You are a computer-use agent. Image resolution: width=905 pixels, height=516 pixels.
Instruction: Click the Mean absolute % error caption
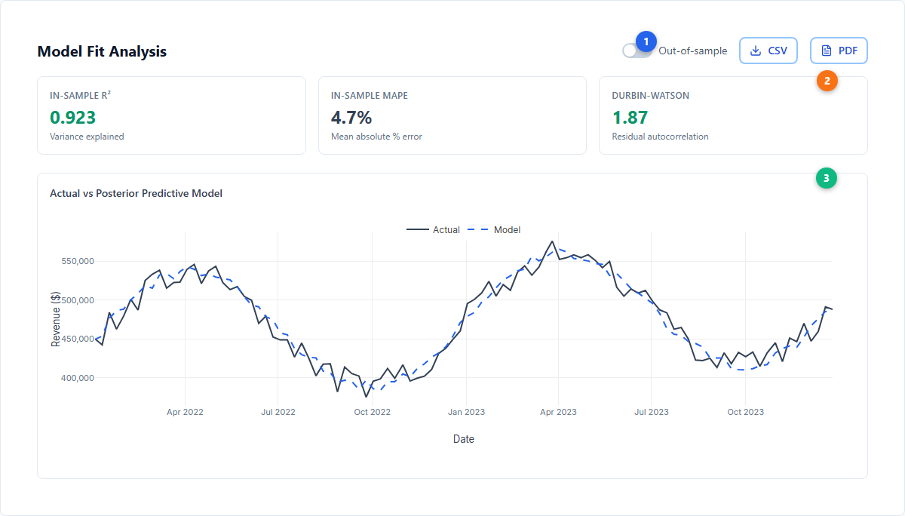tap(376, 137)
